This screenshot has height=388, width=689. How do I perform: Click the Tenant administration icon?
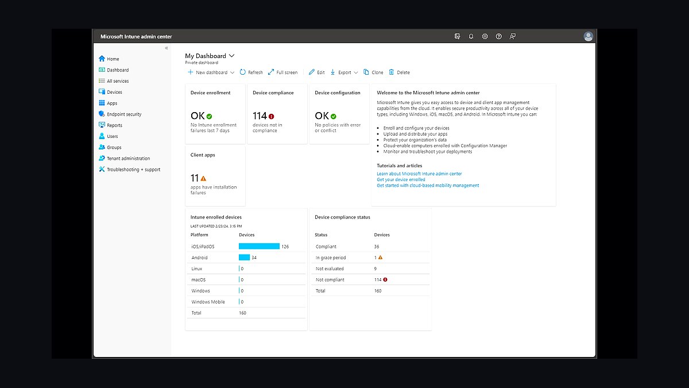point(102,158)
